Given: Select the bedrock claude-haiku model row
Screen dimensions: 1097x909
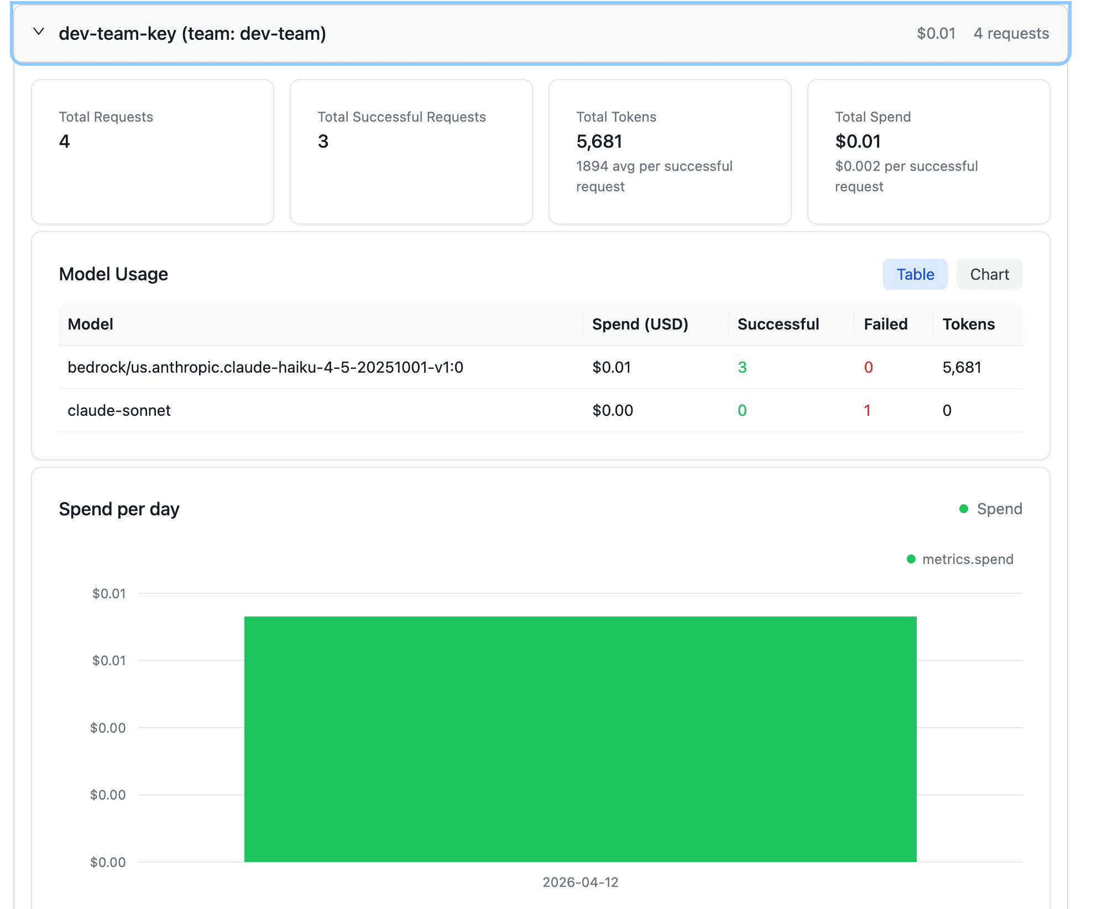Looking at the screenshot, I should pyautogui.click(x=265, y=367).
